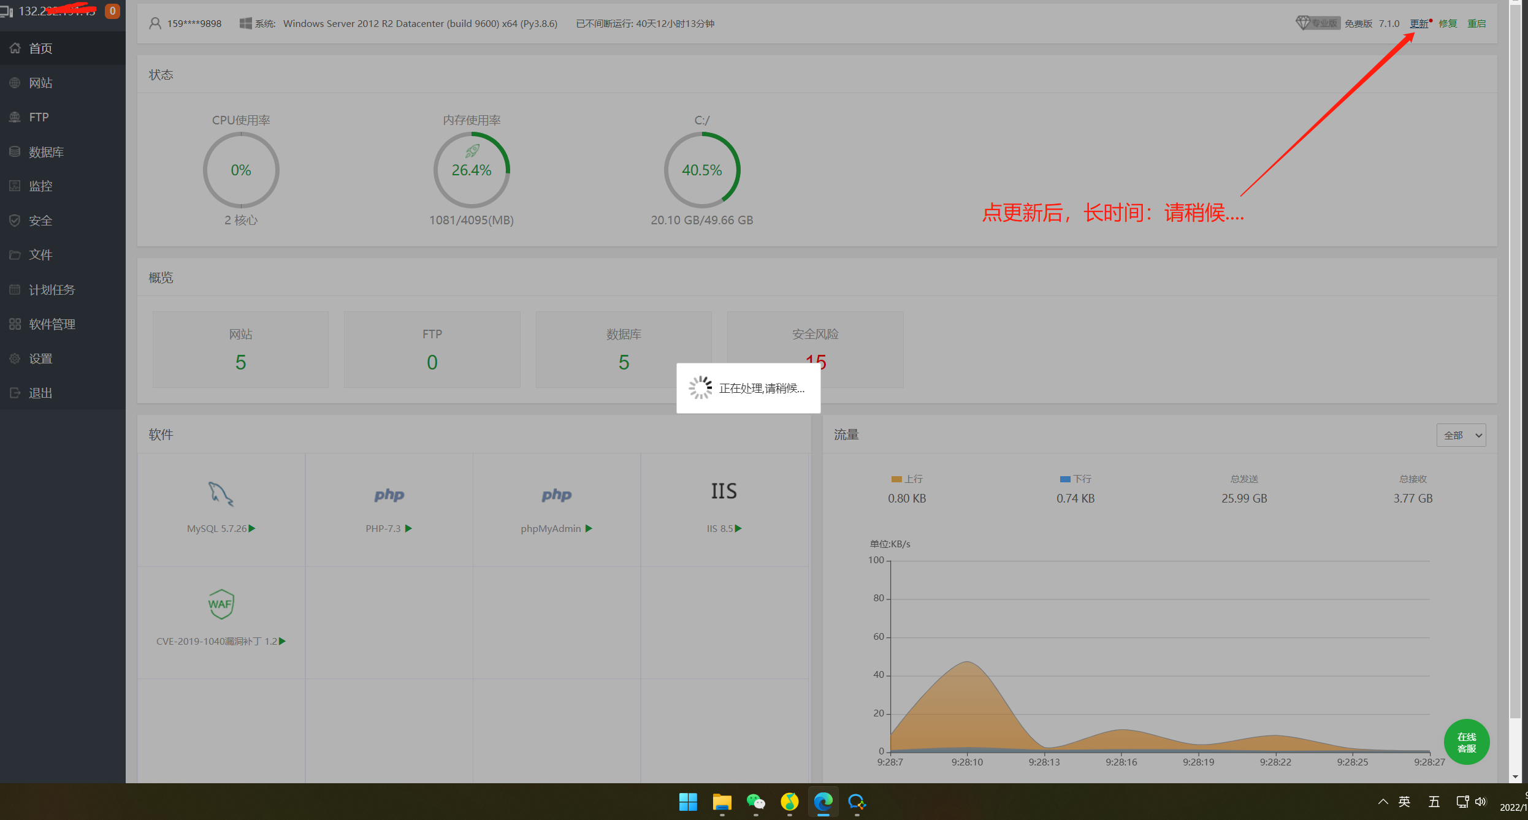Start MySQL 5.7.26 via green arrow

tap(252, 528)
